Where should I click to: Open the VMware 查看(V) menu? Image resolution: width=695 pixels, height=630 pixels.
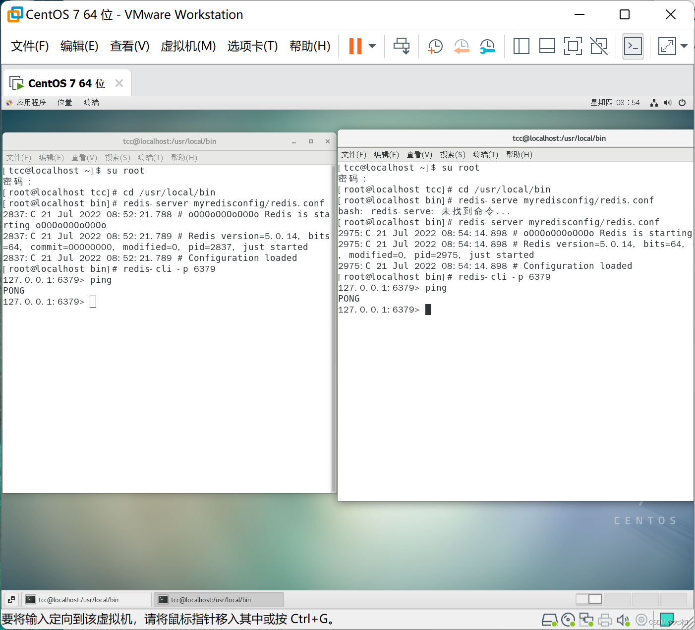[129, 46]
